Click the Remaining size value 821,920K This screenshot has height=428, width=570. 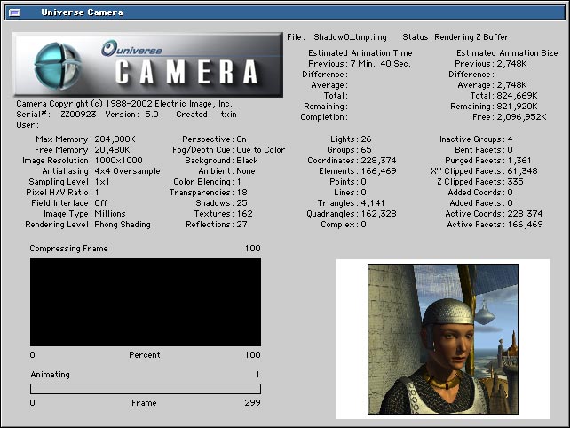click(517, 107)
